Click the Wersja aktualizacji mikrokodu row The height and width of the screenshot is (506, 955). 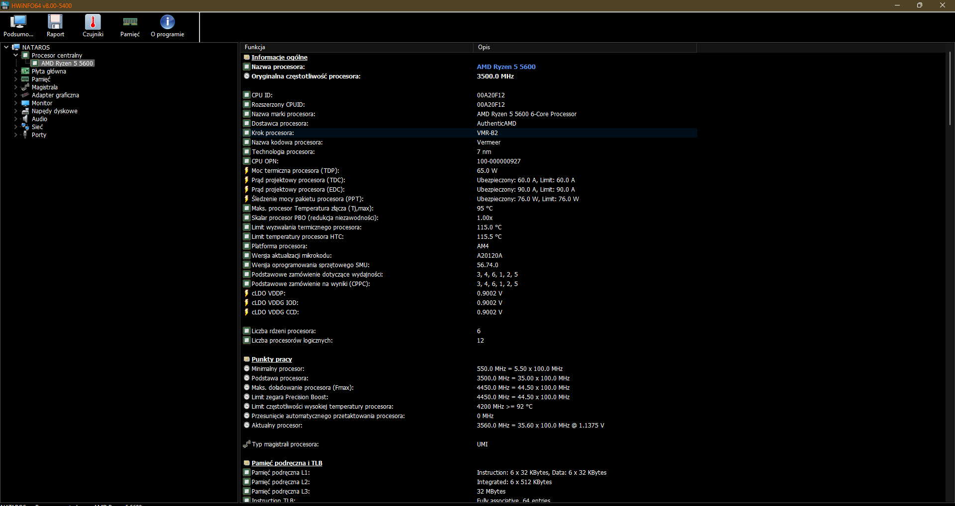(469, 255)
